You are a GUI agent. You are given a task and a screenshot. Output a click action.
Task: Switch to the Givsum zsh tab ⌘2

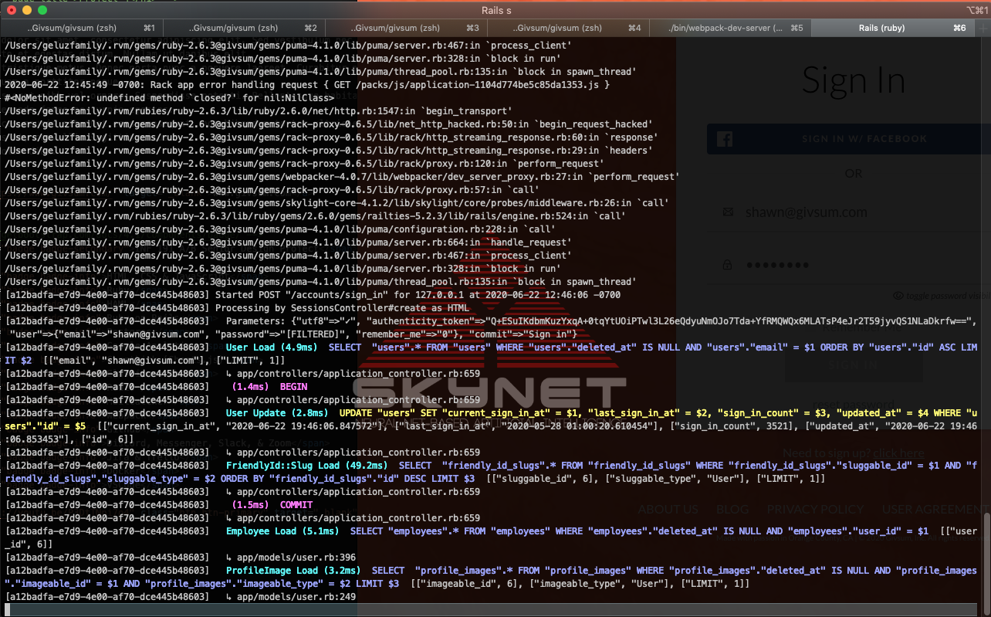click(245, 28)
